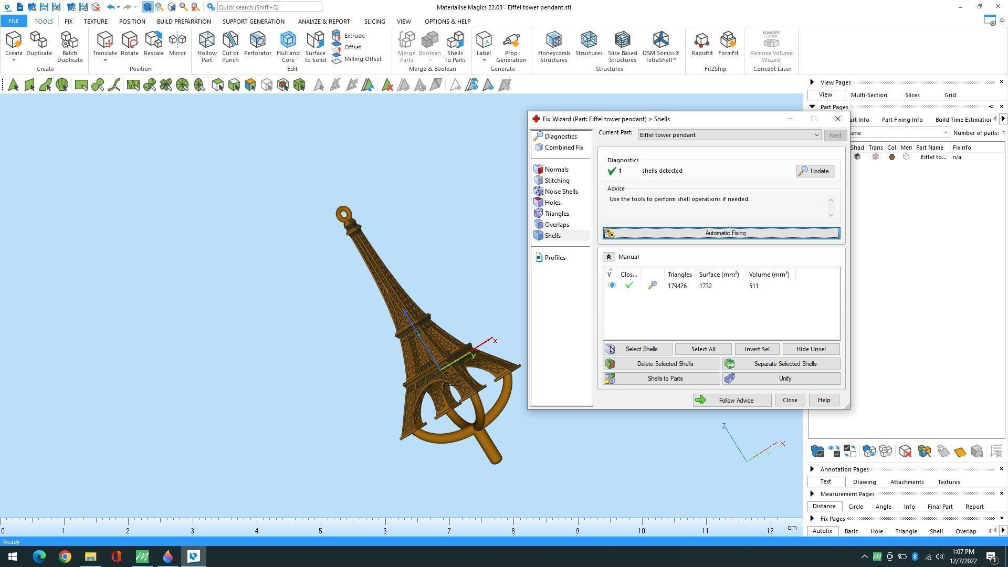Viewport: 1008px width, 567px height.
Task: Click the key icon in shell row
Action: [652, 286]
